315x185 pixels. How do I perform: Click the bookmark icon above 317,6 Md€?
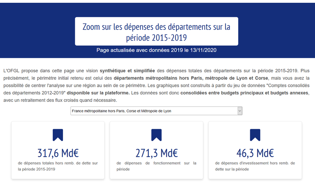(x=58, y=135)
